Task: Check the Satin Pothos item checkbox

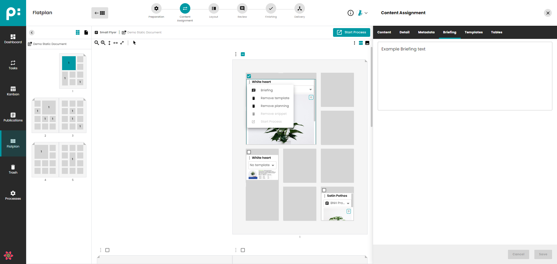Action: (x=324, y=190)
